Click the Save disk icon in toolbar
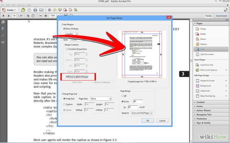The image size is (230, 143). point(29,10)
